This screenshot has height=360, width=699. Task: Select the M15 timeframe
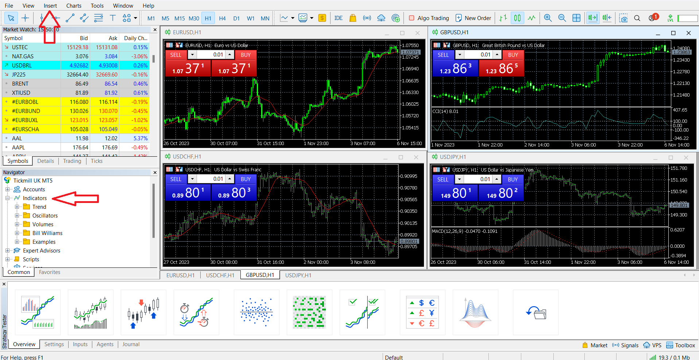point(179,18)
